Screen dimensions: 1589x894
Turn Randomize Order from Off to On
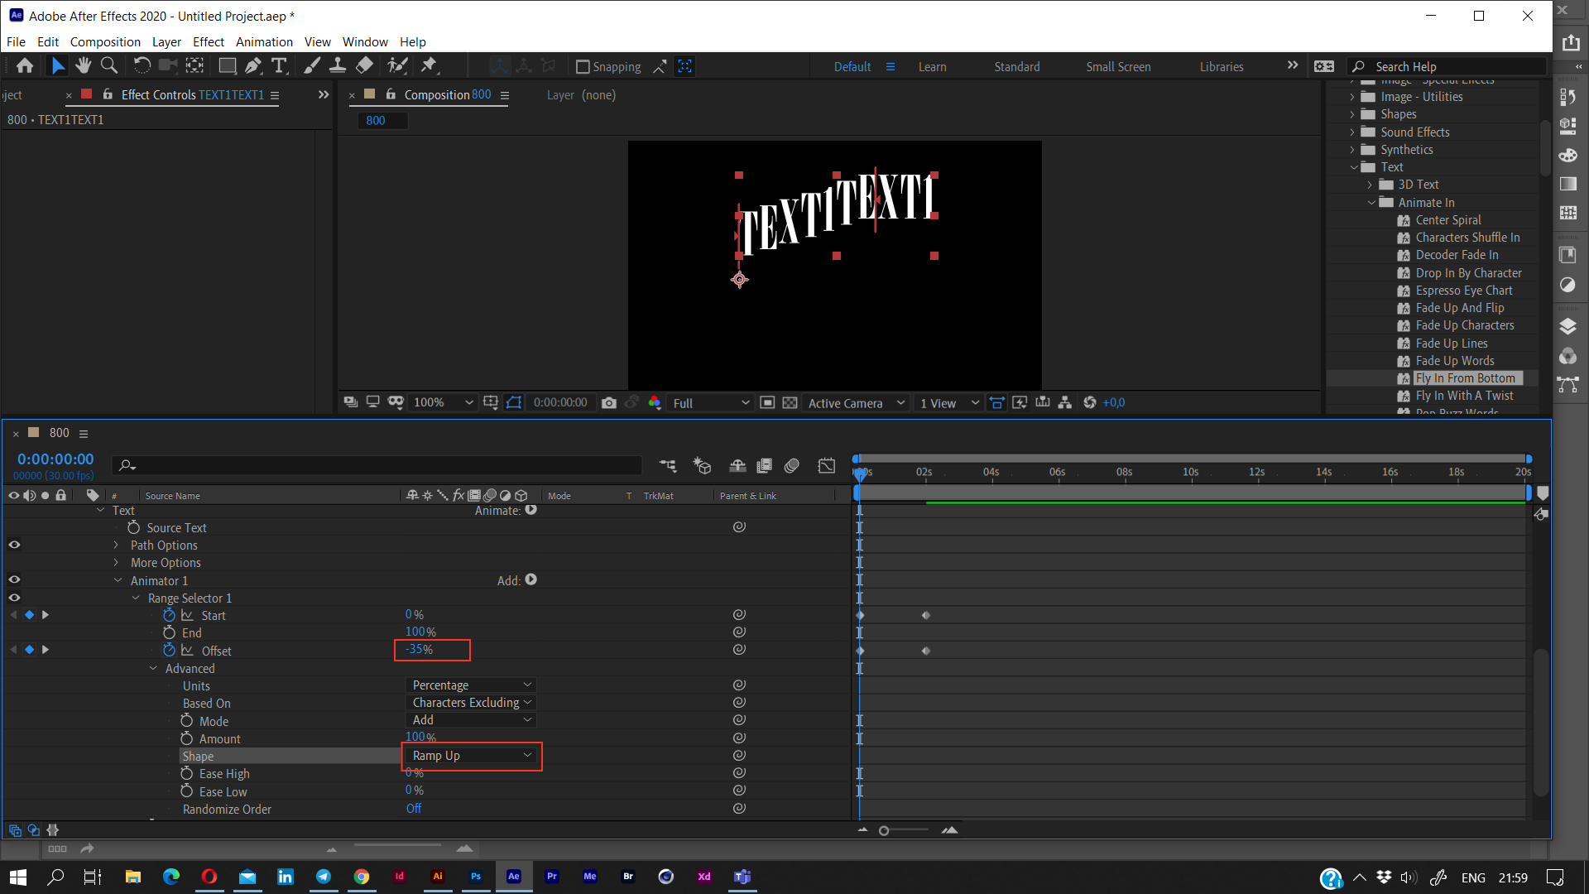pyautogui.click(x=414, y=809)
